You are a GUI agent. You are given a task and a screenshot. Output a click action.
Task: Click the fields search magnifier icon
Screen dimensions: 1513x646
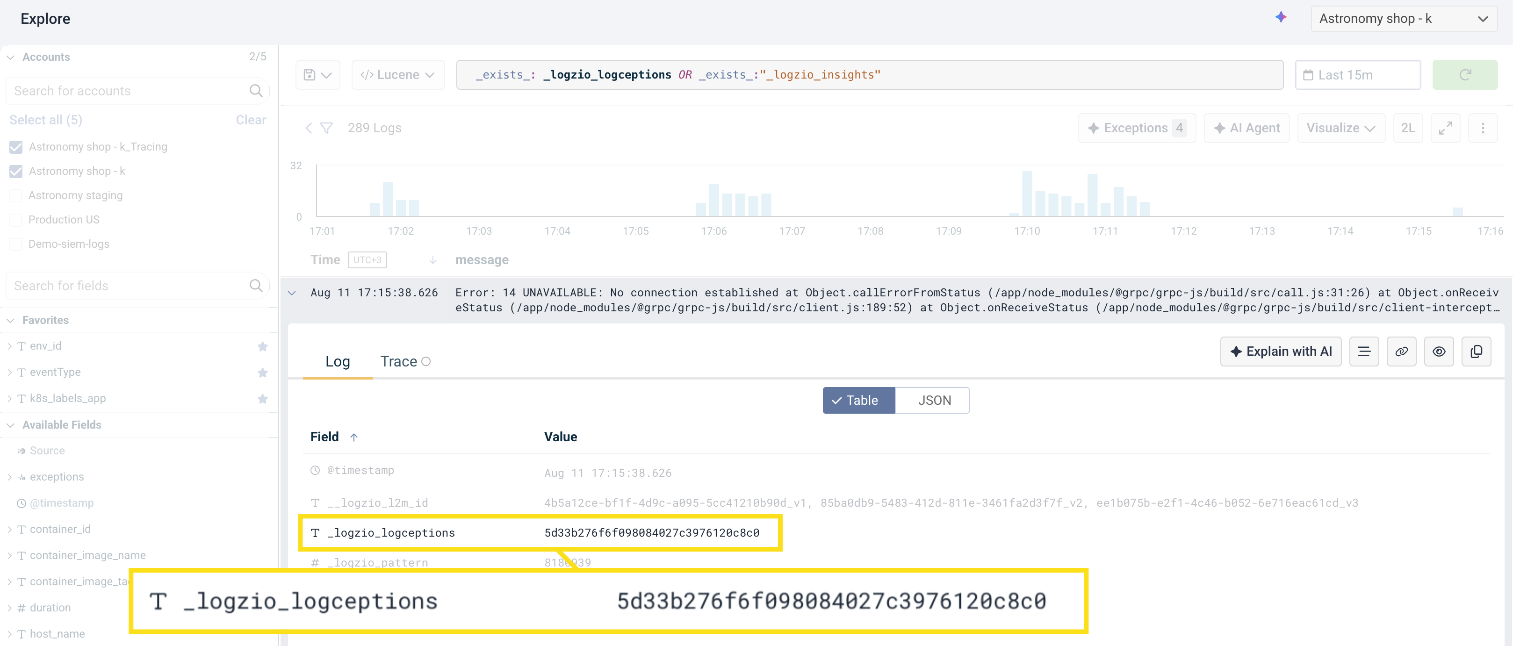(255, 286)
